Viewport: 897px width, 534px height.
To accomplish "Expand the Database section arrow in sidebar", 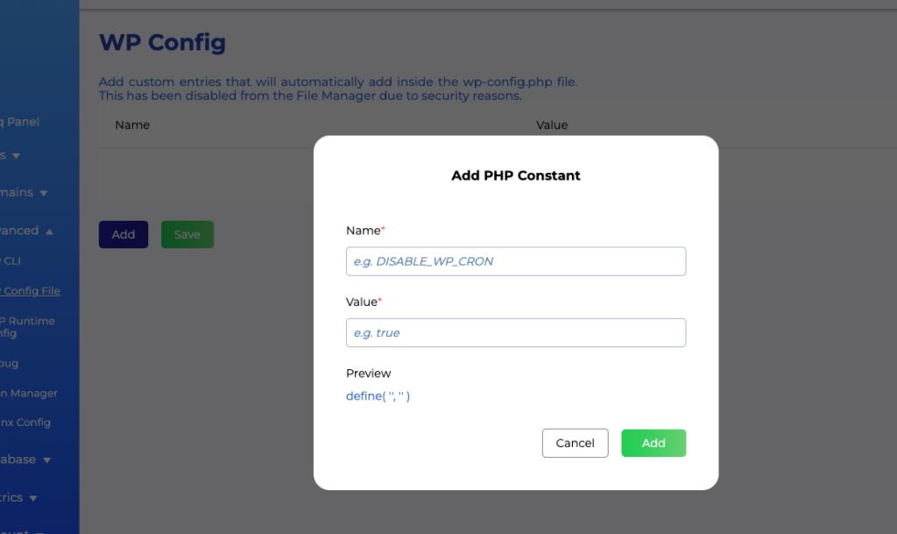I will point(46,459).
